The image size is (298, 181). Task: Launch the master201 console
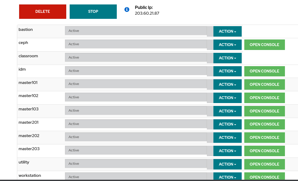[264, 124]
